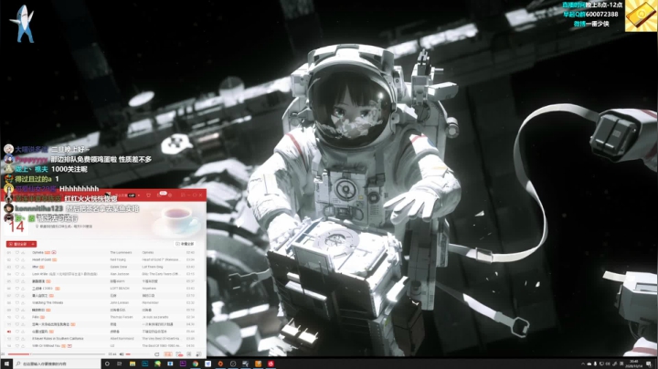Screen dimensions: 658x369
Task: Open album Remember in the album column
Action: click(150, 302)
